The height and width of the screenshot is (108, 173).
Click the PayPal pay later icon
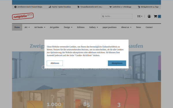[x=50, y=7]
